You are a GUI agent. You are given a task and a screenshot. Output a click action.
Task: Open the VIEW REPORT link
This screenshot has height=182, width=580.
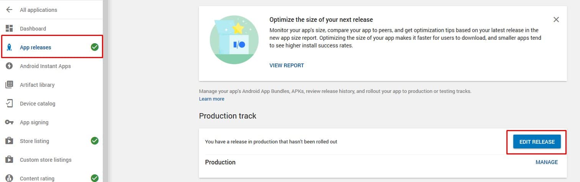coord(286,65)
